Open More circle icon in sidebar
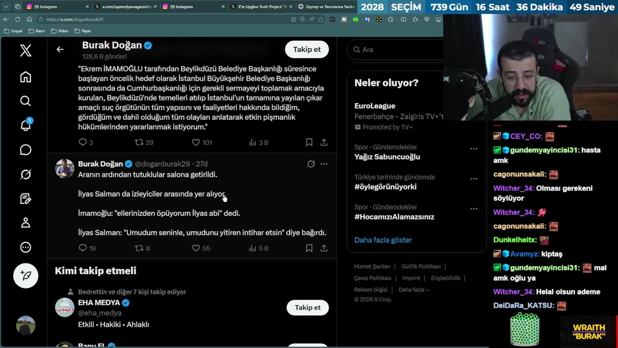The width and height of the screenshot is (618, 348). point(26,247)
